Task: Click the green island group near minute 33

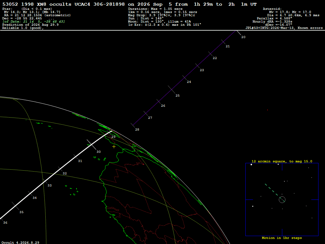Action: (x=72, y=191)
